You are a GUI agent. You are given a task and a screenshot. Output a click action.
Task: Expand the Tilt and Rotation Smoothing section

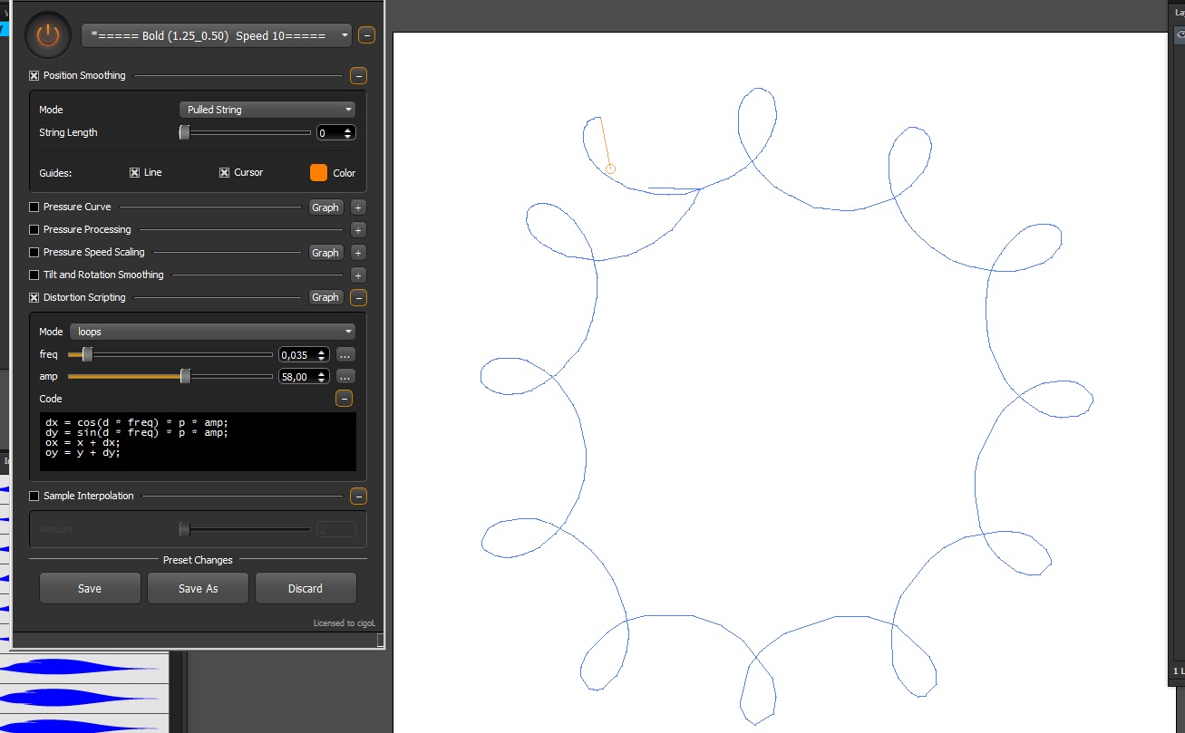(x=358, y=275)
